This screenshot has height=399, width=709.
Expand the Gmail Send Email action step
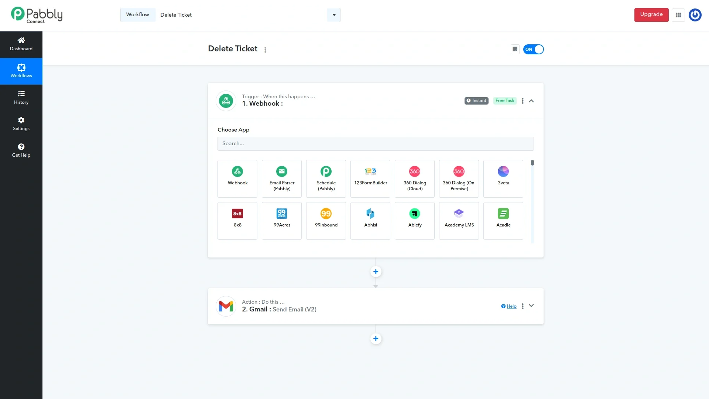point(531,306)
